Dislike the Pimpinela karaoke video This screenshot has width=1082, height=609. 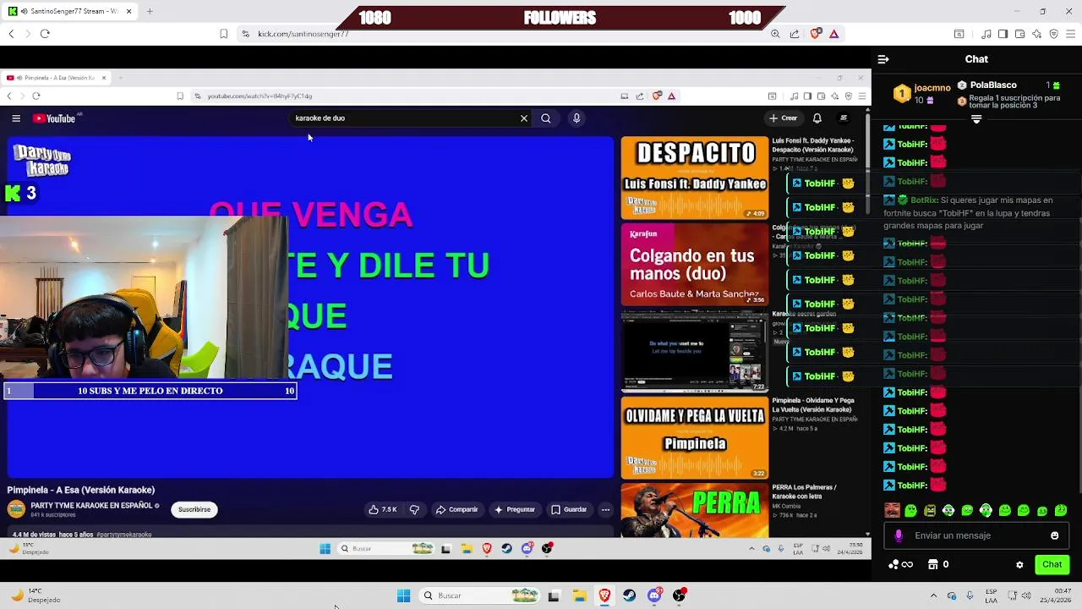click(x=414, y=509)
